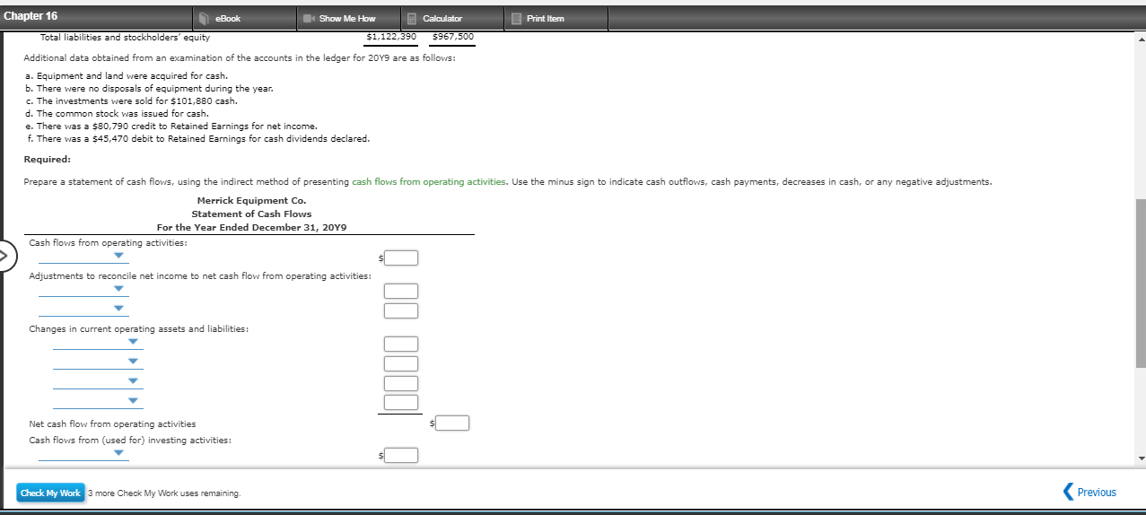Click the '$1,122,390' total value

[x=392, y=37]
